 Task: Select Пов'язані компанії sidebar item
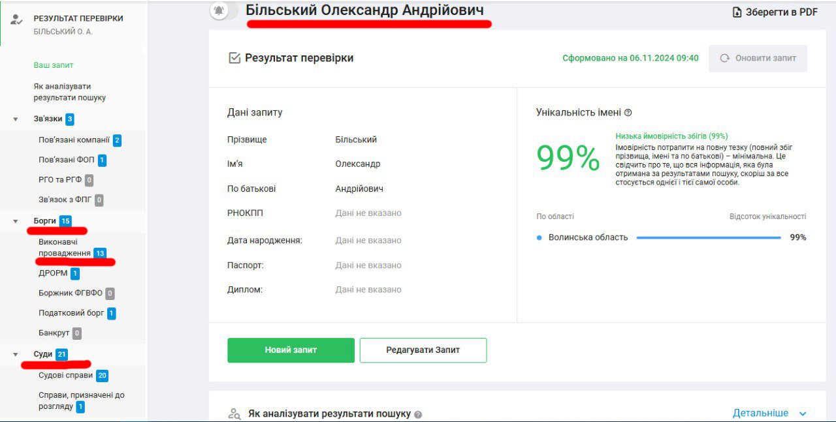tap(74, 140)
